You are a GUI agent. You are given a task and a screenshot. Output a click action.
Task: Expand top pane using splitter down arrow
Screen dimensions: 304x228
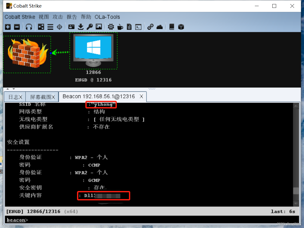[x=13, y=89]
